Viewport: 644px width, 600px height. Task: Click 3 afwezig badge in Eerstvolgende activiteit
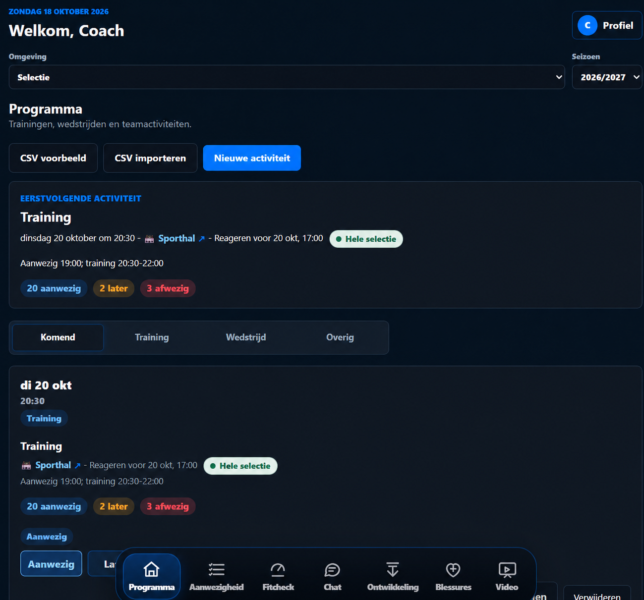tap(168, 288)
